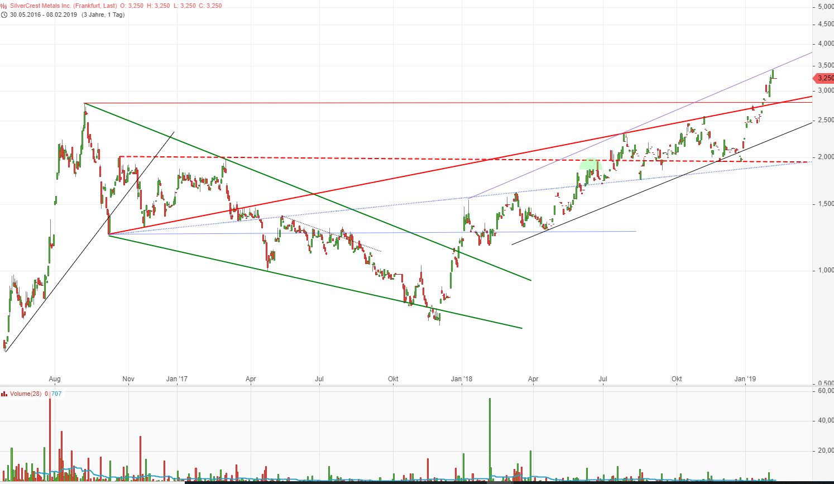Click the red 3,250 current price marker
Viewport: 834px width, 484px height.
pyautogui.click(x=824, y=78)
